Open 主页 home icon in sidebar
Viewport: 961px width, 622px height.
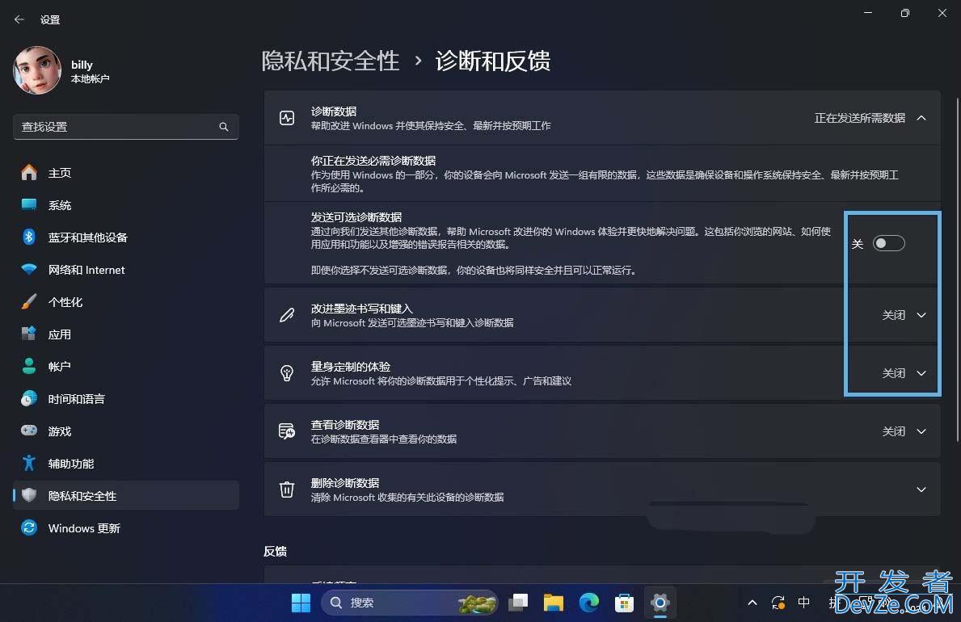coord(29,173)
